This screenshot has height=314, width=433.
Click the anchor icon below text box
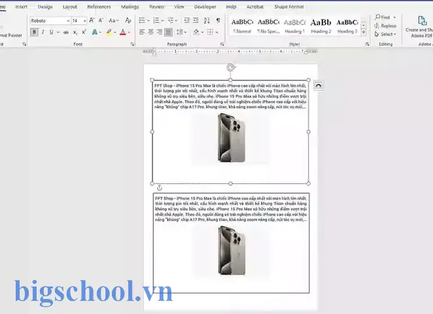click(x=160, y=188)
